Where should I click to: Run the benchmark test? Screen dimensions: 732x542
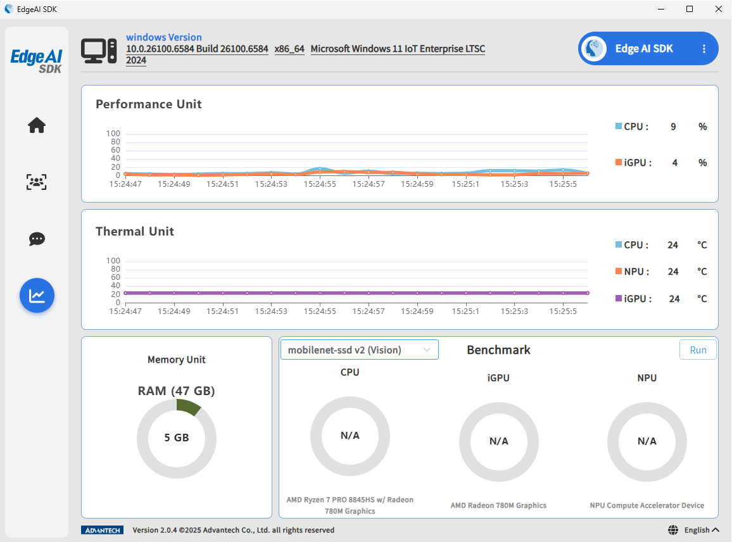click(x=698, y=349)
